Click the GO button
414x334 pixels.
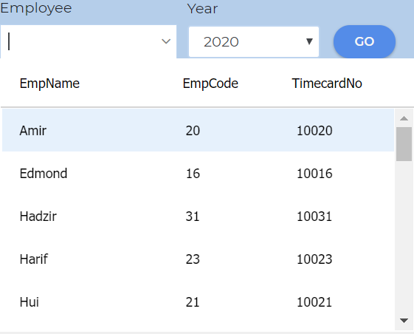[365, 41]
